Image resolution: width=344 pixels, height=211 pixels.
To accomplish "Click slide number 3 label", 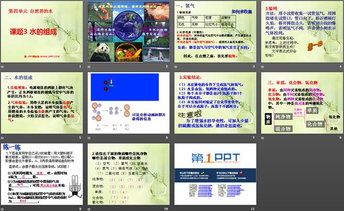I will [254, 67].
